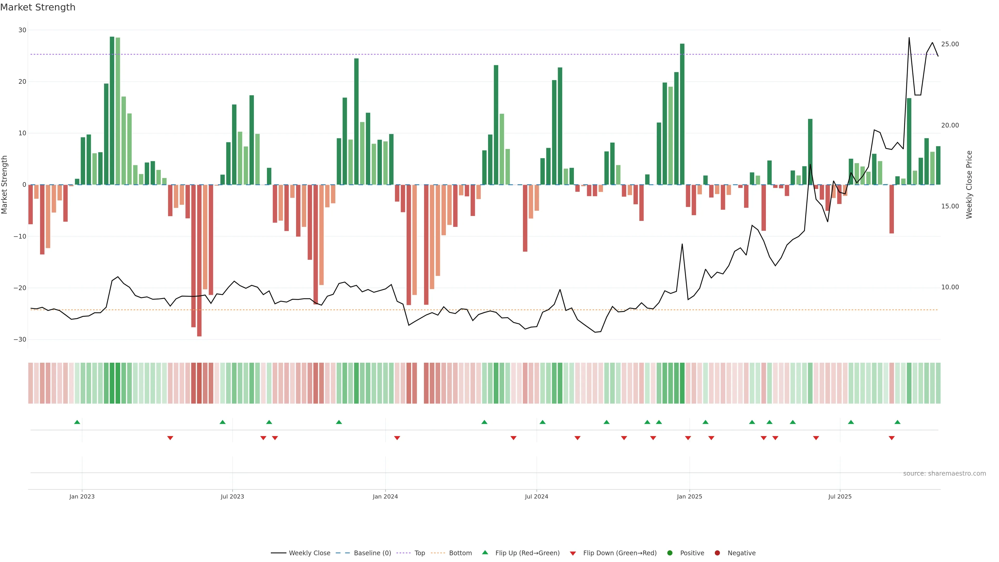
Task: Click the Negative red circle legend icon
Action: point(717,553)
